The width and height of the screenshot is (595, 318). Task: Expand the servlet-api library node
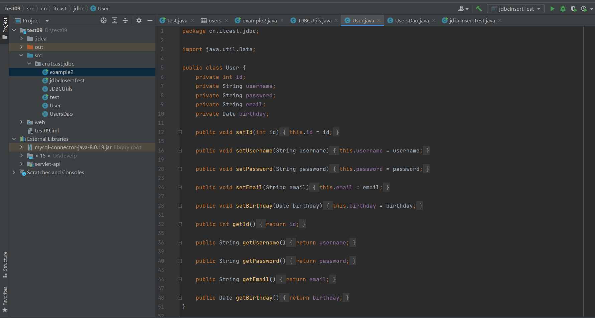pyautogui.click(x=21, y=164)
